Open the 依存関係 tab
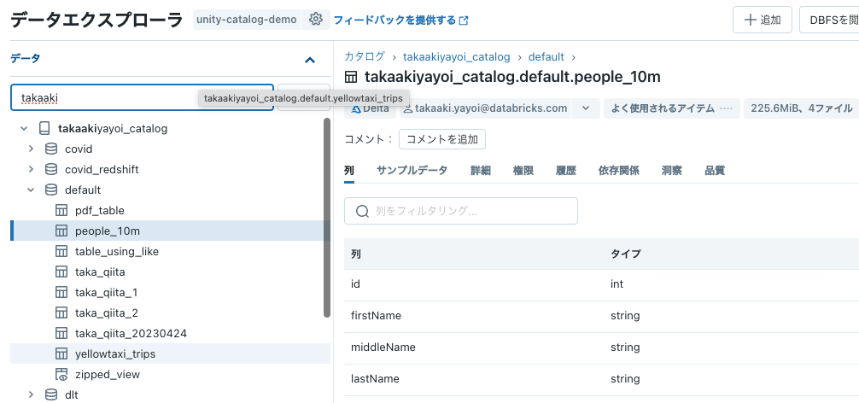The height and width of the screenshot is (403, 859). coord(618,170)
